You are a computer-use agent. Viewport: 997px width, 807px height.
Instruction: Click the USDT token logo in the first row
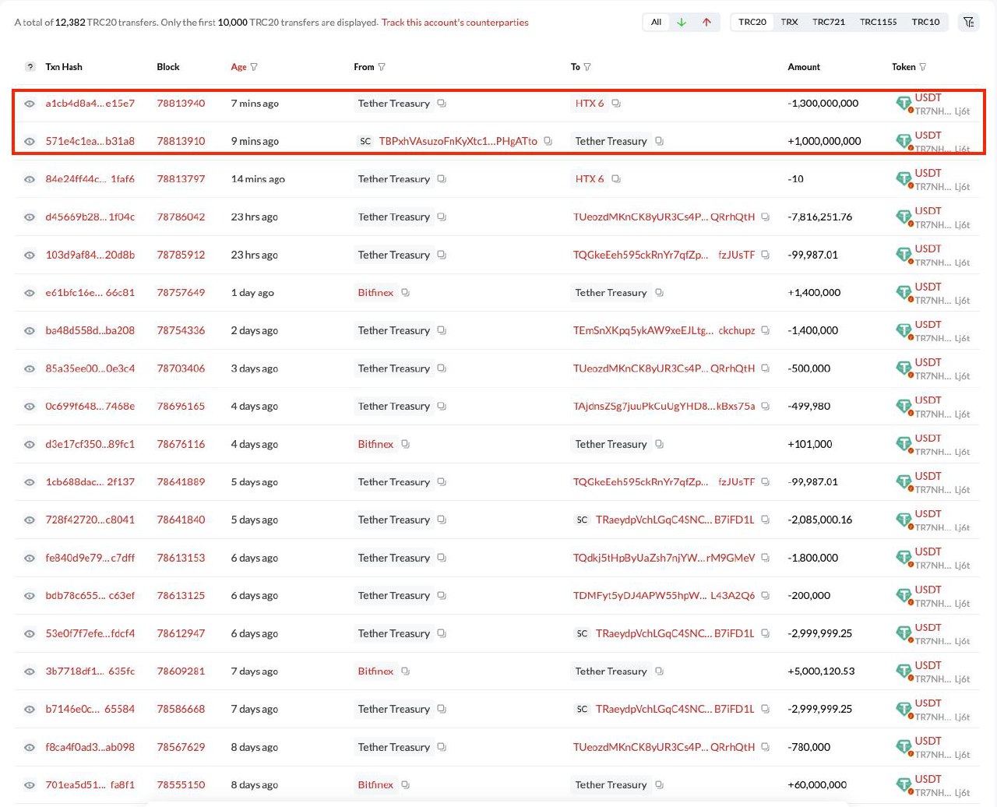point(904,103)
